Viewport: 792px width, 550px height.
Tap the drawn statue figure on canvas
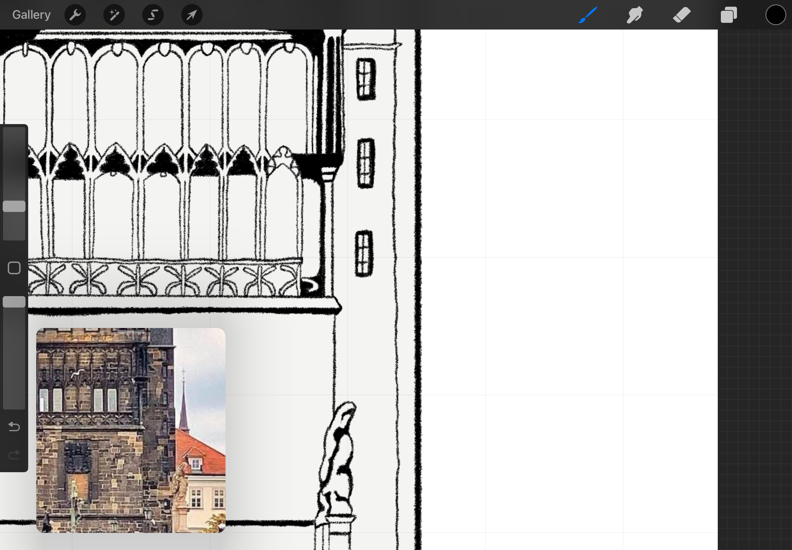click(x=338, y=462)
